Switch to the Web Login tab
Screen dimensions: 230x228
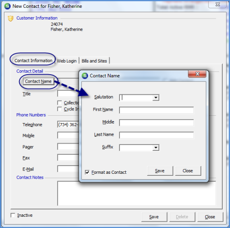[x=67, y=61]
